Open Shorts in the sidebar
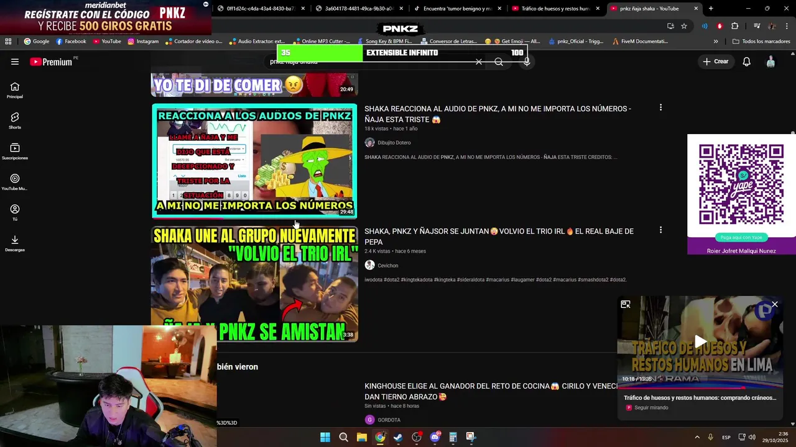This screenshot has height=447, width=796. point(15,121)
